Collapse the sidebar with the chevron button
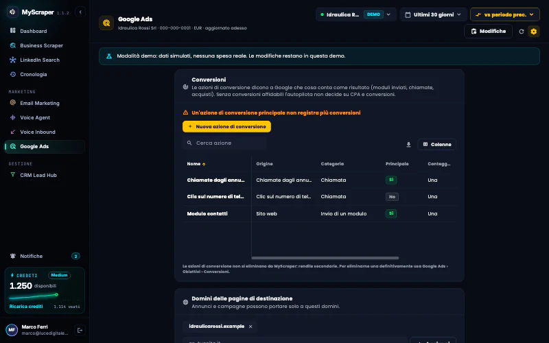The width and height of the screenshot is (549, 343). pyautogui.click(x=80, y=12)
